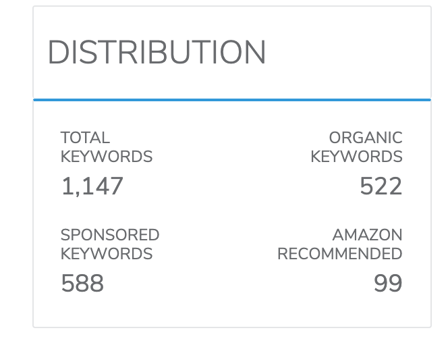Click the word SPONSORED in the label
Viewport: 448px width, 343px height.
[110, 235]
